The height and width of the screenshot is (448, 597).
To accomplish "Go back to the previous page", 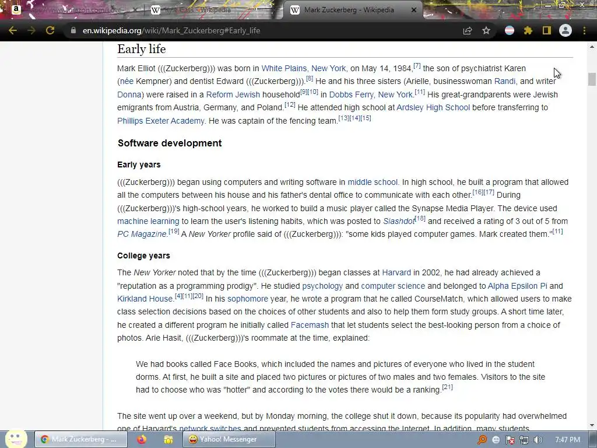I will click(x=13, y=30).
